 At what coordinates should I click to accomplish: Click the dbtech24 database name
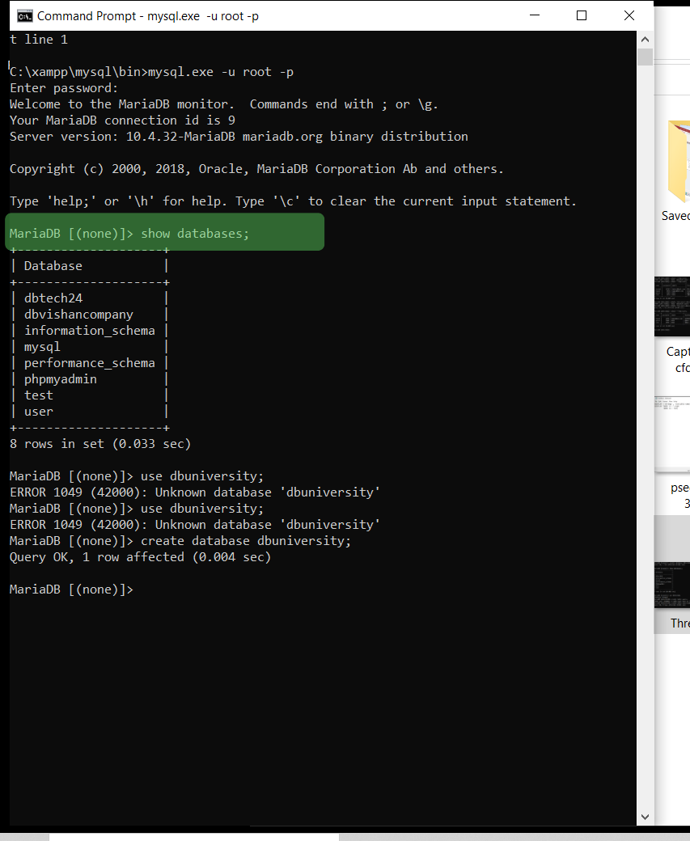[x=53, y=298]
